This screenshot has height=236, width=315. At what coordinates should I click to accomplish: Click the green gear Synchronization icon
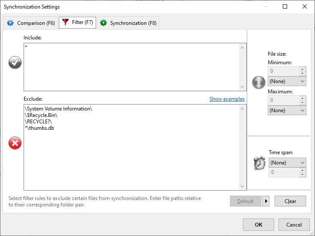point(103,23)
